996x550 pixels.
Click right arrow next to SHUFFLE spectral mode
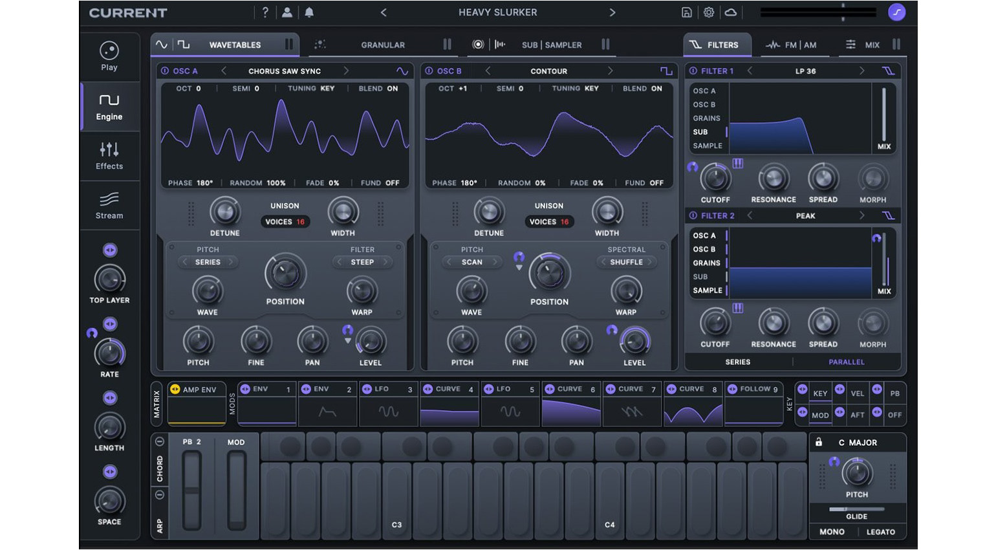pos(650,262)
